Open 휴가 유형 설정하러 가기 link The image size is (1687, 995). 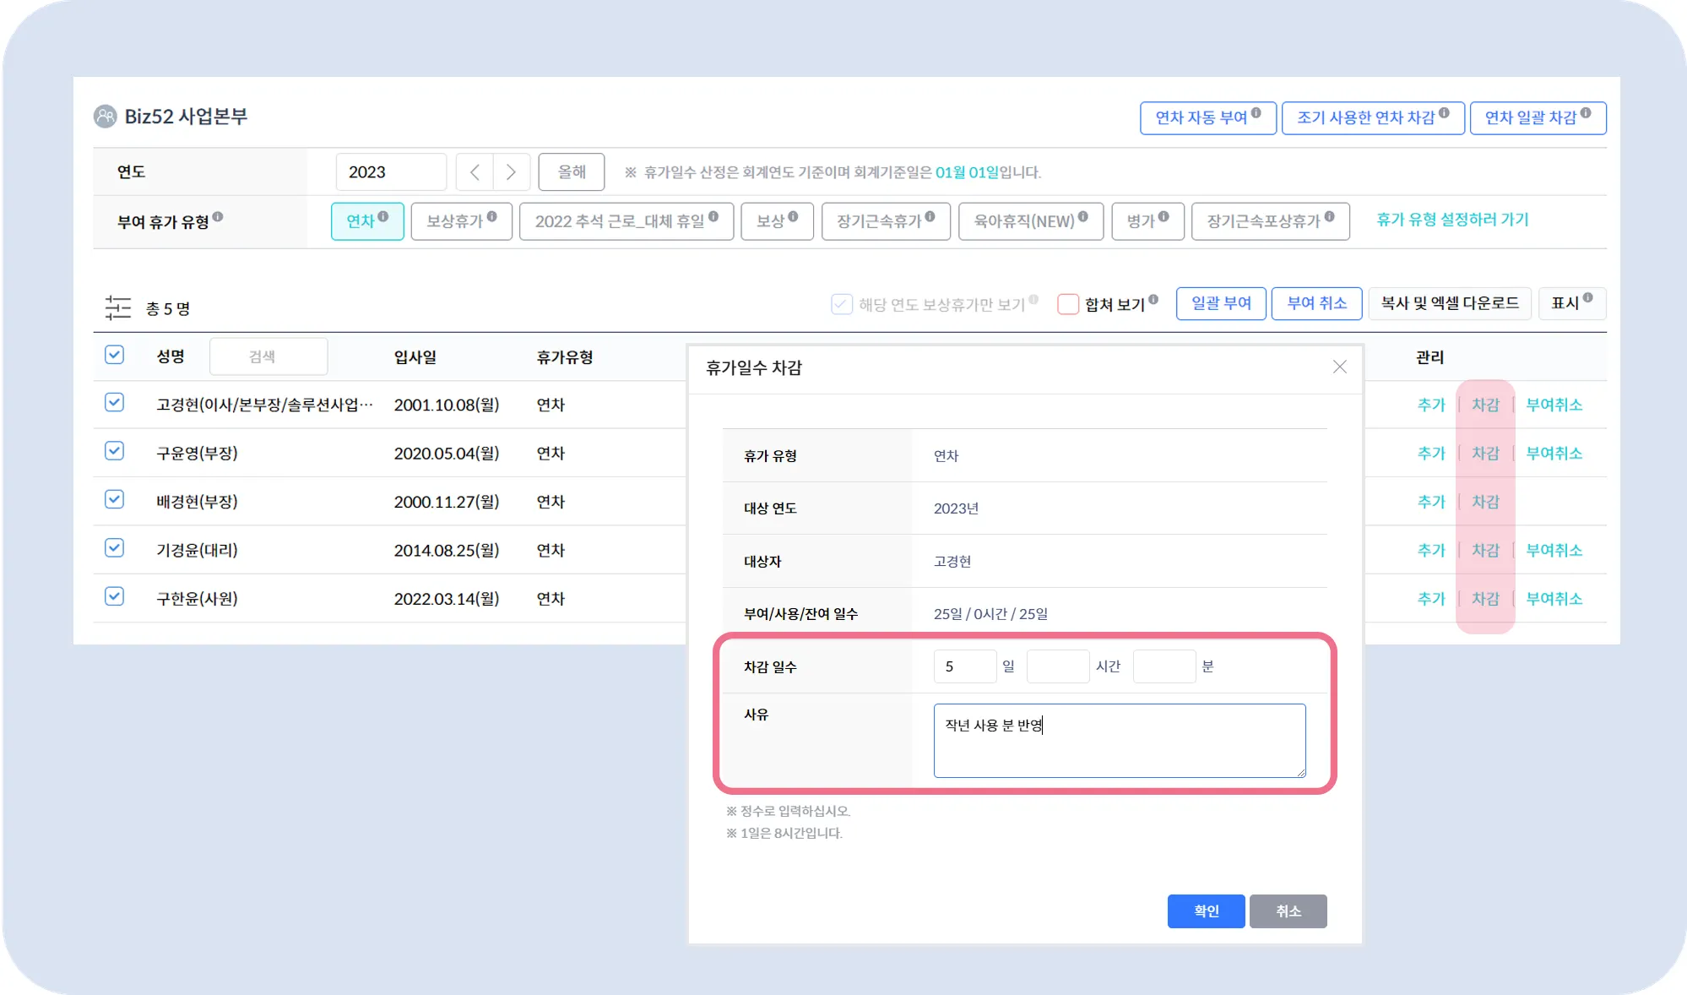tap(1452, 220)
